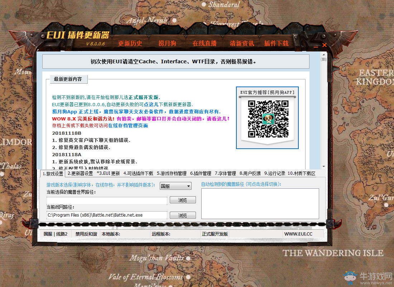Click the scroll up arrow of the news panel

tap(324, 54)
